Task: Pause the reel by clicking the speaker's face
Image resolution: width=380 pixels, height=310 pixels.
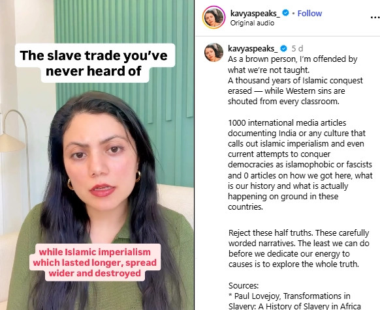Action: (101, 160)
